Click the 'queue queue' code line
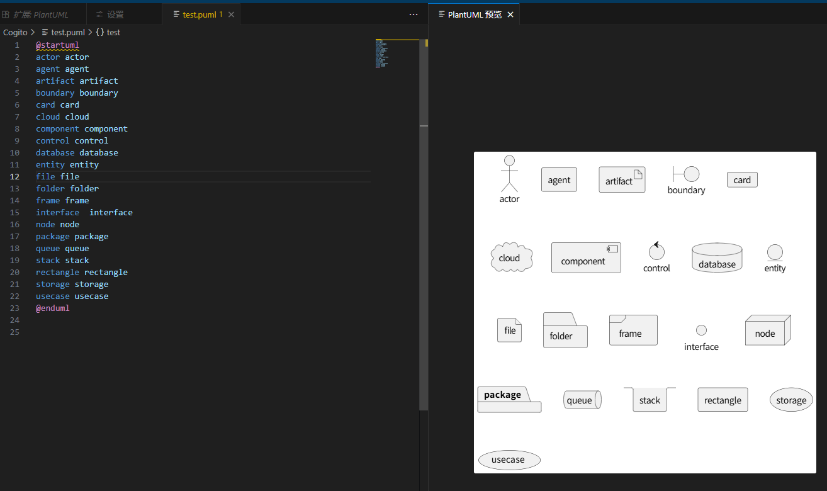The height and width of the screenshot is (491, 827). pos(62,248)
